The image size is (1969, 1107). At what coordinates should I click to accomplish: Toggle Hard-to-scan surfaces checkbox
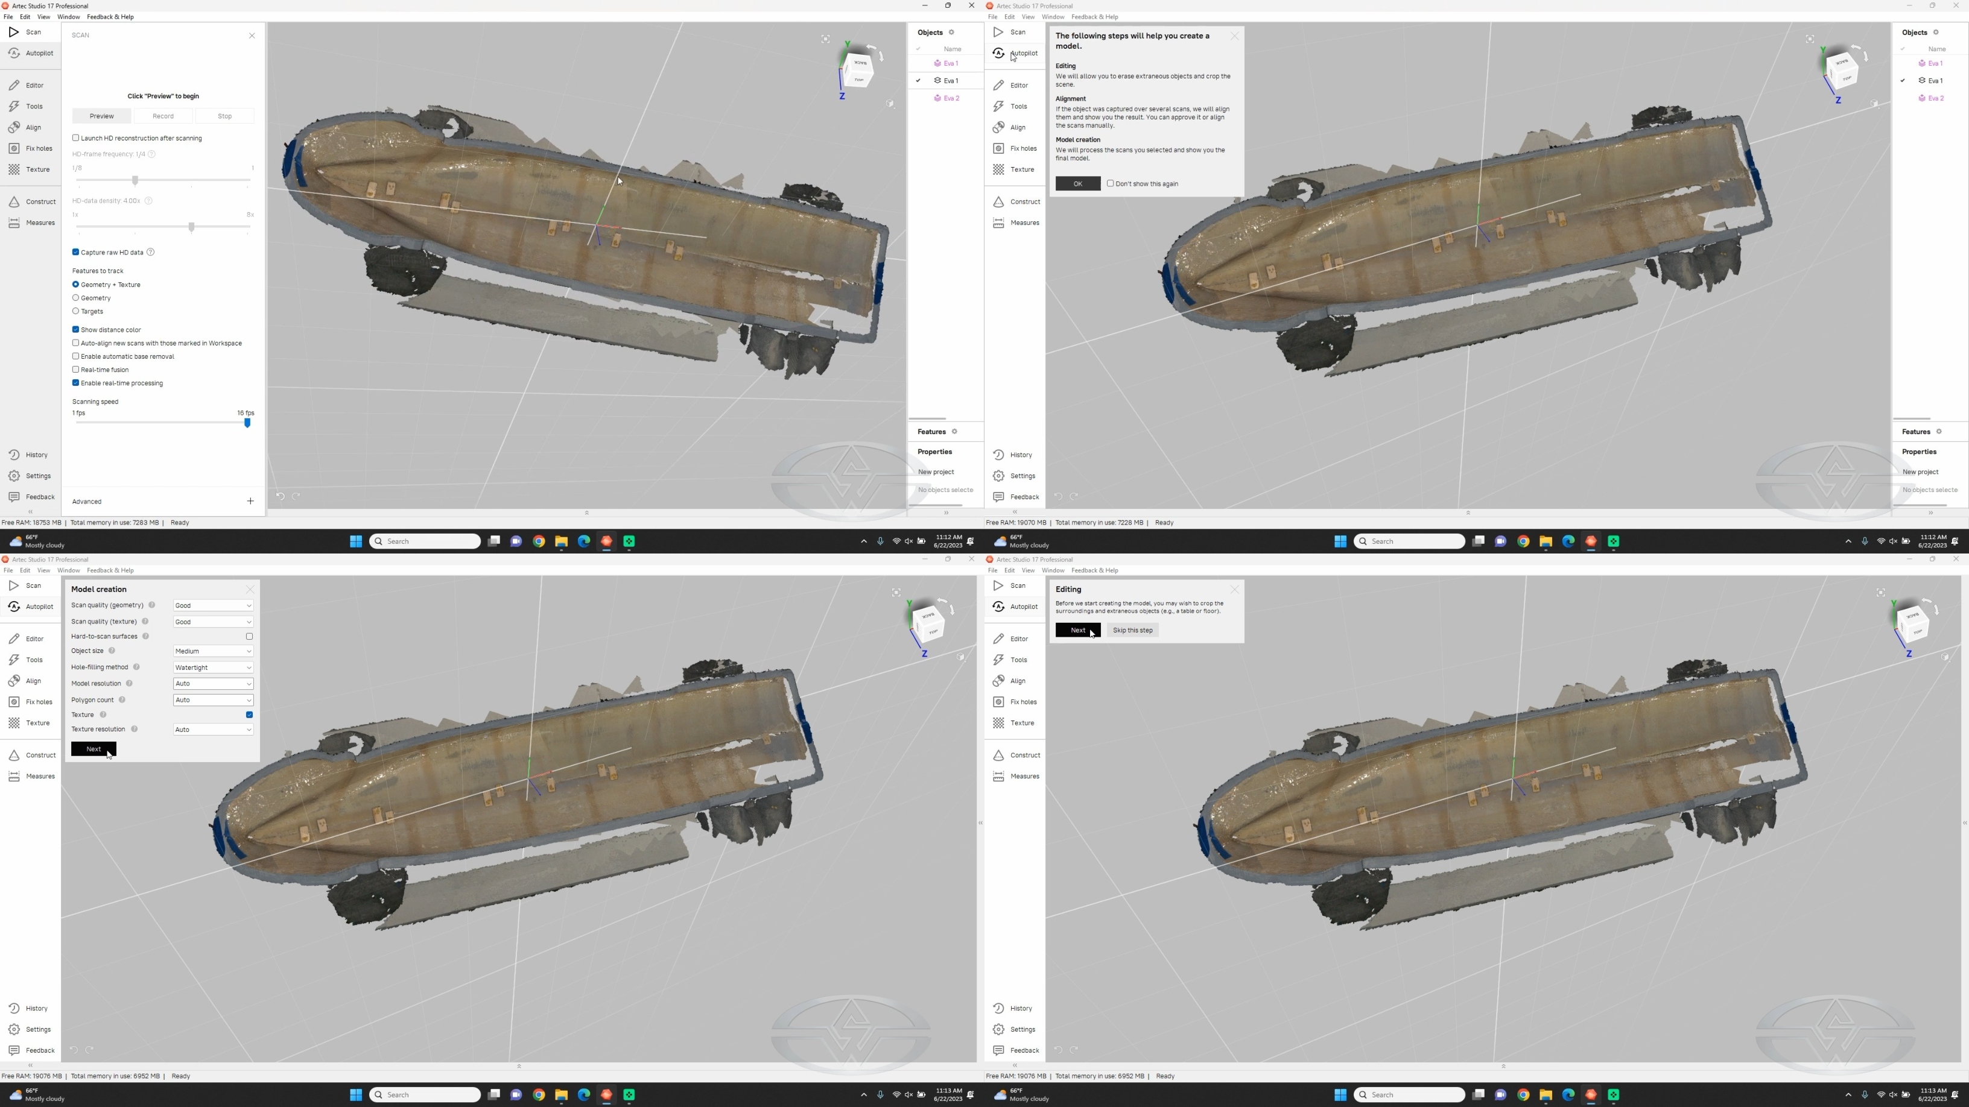249,636
